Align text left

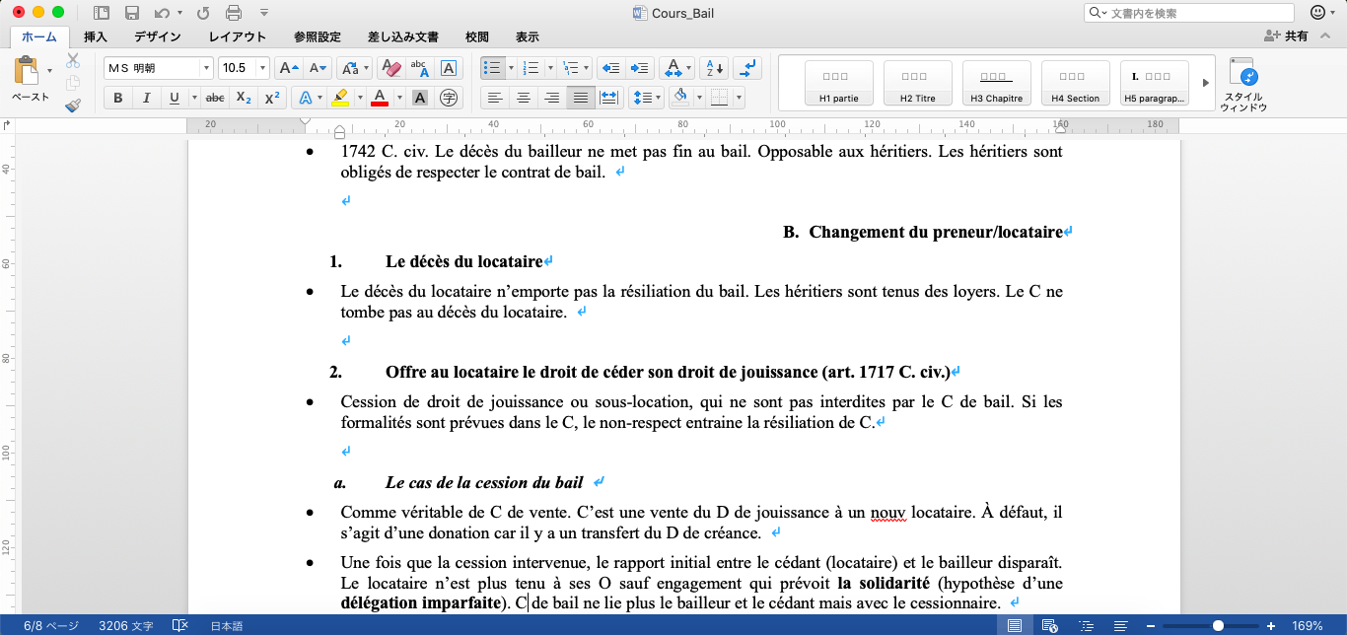click(495, 98)
